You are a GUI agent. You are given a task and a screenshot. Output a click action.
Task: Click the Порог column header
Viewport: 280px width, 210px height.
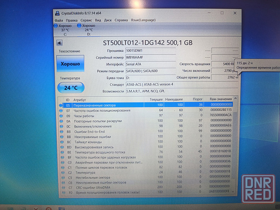click(194, 99)
